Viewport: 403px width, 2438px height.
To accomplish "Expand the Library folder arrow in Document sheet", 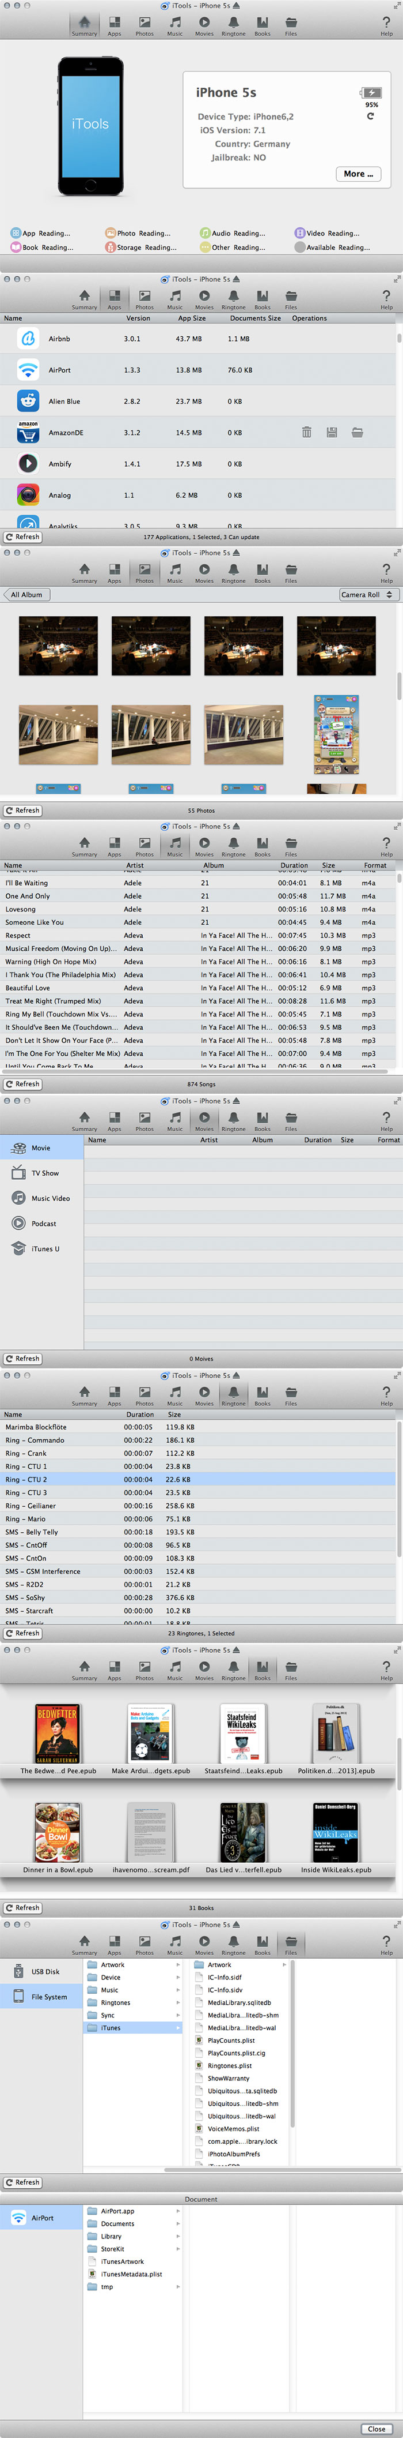I will pos(177,2237).
